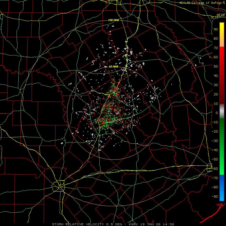Click the 100 NMI range ring label

tap(114, 20)
